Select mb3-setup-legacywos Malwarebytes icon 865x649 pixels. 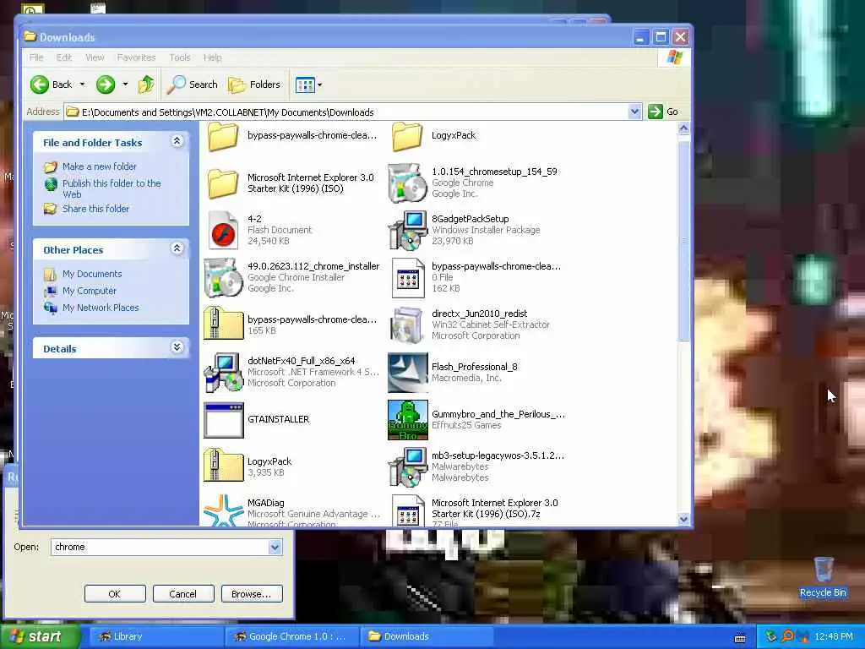[408, 467]
